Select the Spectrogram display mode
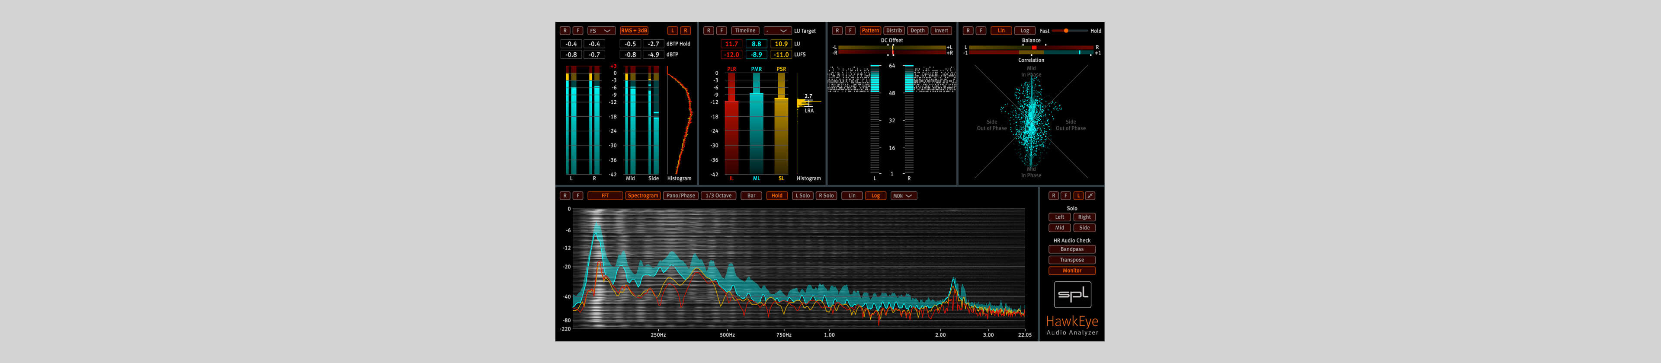This screenshot has width=1661, height=363. [x=643, y=196]
